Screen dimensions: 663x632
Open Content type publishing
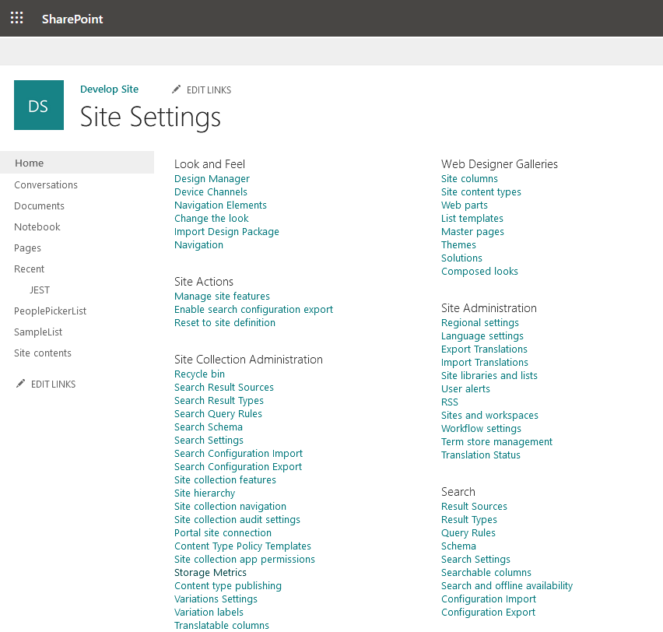pos(228,586)
